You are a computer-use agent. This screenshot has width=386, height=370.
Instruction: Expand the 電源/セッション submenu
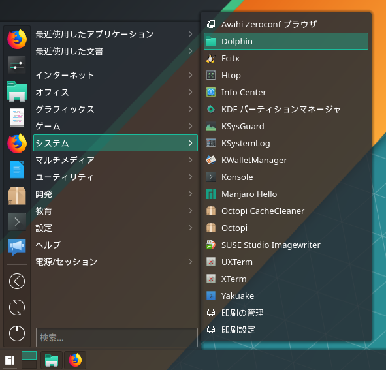[x=116, y=262]
